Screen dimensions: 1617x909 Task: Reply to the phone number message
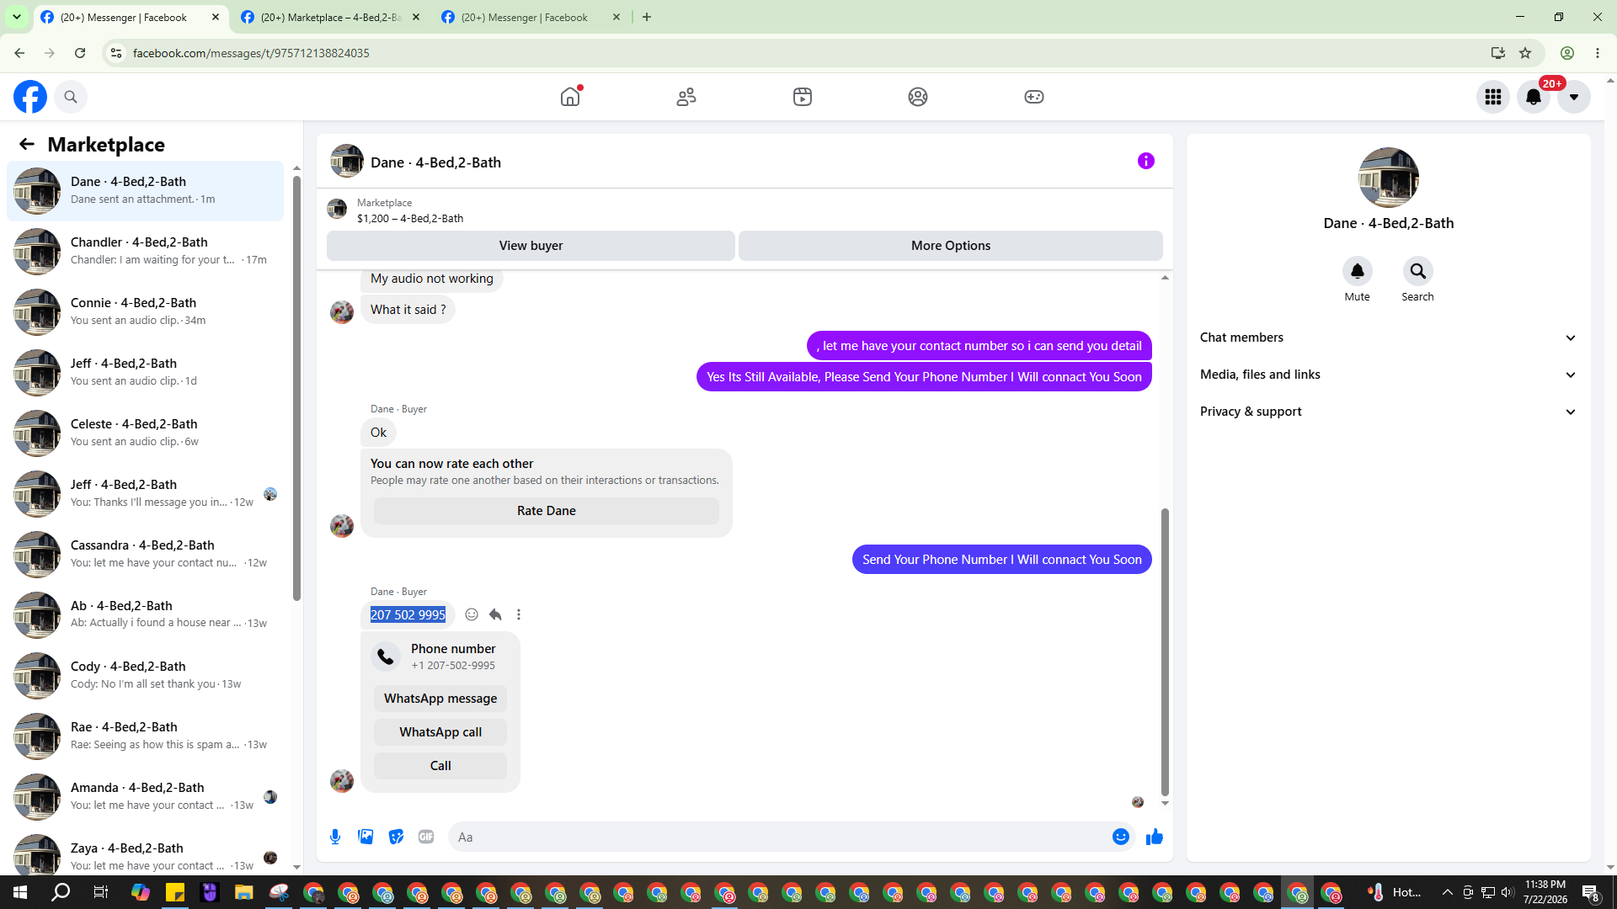[x=495, y=614]
